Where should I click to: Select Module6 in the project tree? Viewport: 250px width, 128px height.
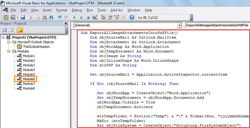[29, 79]
